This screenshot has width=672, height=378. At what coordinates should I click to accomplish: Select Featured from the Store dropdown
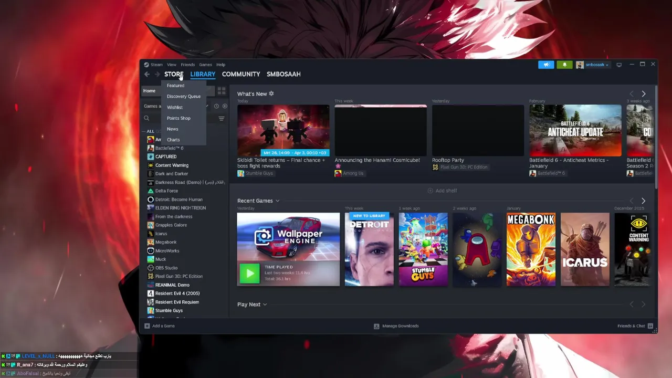pos(175,86)
